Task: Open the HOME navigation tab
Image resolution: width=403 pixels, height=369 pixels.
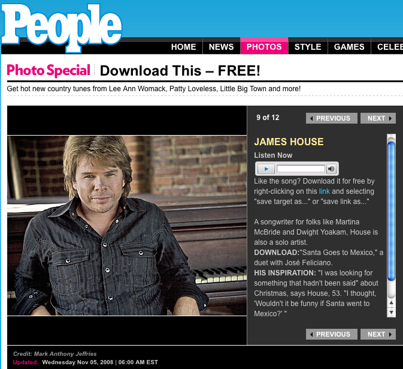Action: tap(183, 47)
